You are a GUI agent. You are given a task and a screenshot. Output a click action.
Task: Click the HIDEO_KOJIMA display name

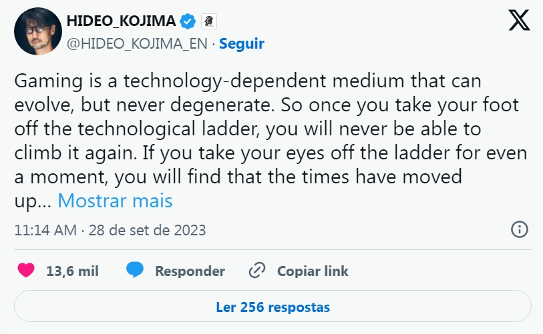[121, 21]
